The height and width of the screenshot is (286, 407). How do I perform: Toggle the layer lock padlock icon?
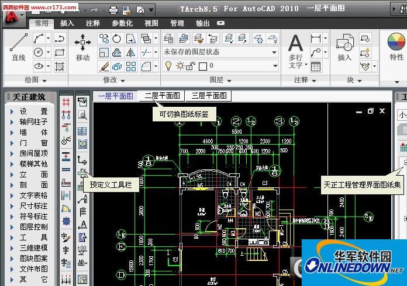tap(190, 67)
